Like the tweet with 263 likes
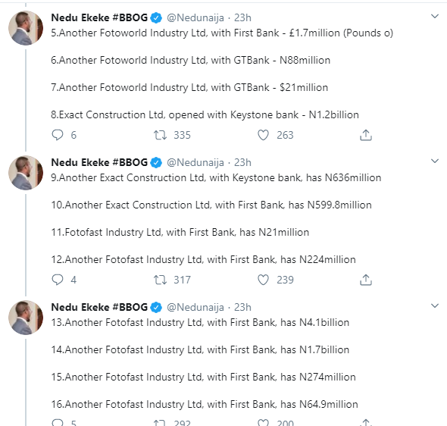Viewport: 447px width, 426px height. click(x=263, y=135)
